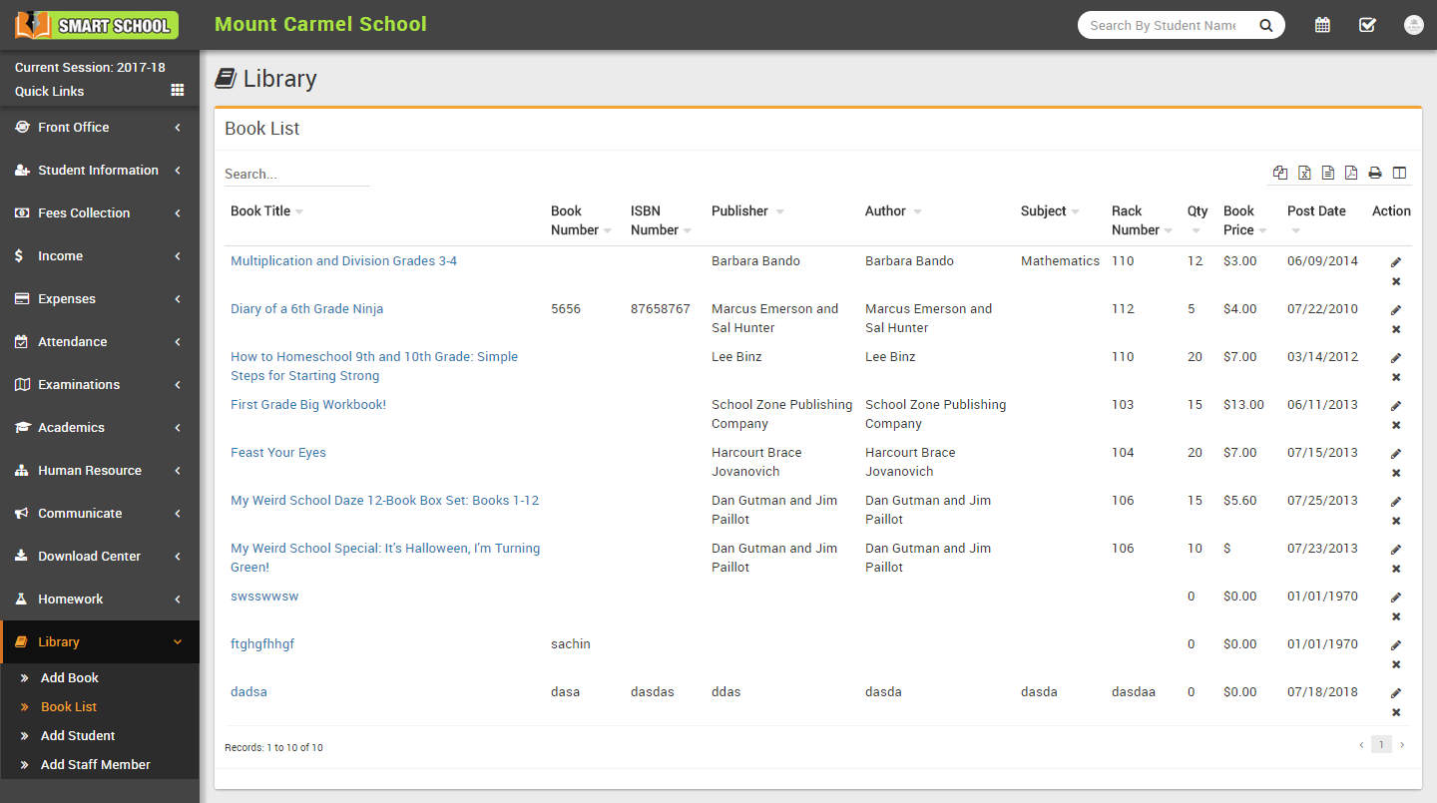The width and height of the screenshot is (1437, 803).
Task: Collapse the Library sidebar menu
Action: (100, 642)
